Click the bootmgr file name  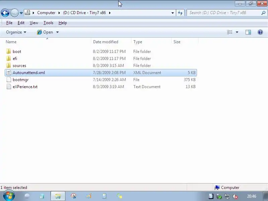pos(20,80)
